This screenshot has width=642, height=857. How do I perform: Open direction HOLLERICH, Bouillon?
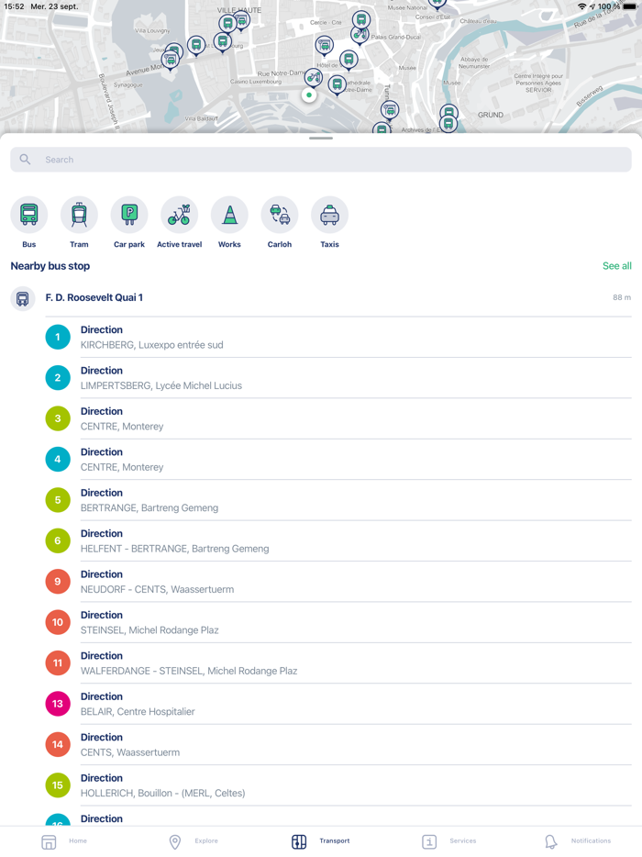pos(338,785)
